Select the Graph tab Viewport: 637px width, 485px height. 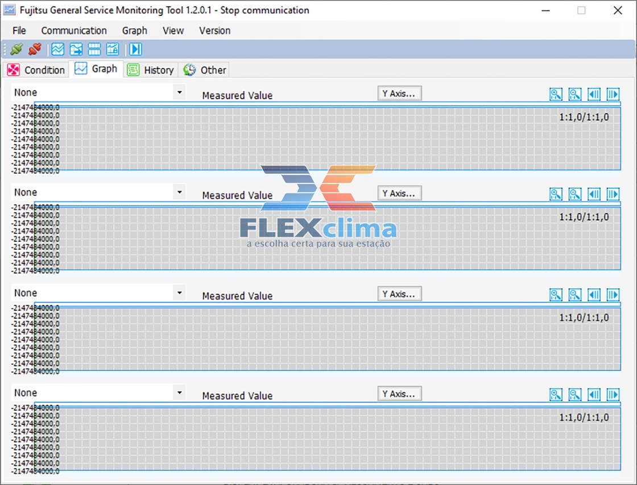tap(96, 69)
